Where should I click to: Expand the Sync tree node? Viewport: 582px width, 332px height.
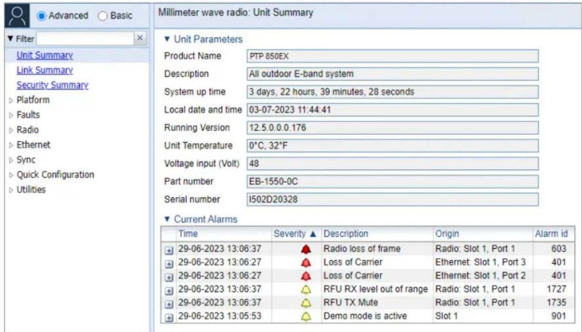[11, 160]
